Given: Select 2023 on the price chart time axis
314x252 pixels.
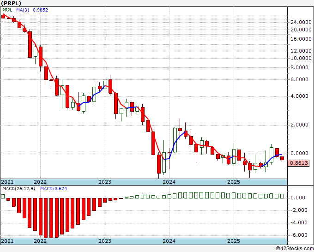Looking at the screenshot, I should pos(105,182).
